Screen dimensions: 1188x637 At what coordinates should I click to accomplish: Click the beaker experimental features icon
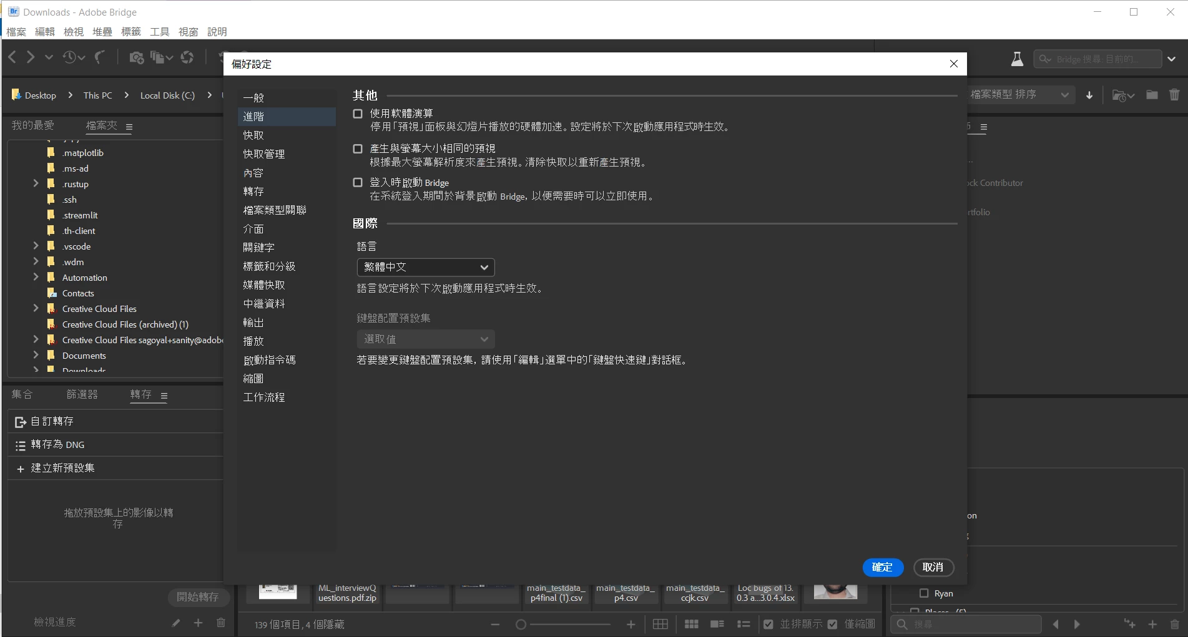[x=1017, y=59]
